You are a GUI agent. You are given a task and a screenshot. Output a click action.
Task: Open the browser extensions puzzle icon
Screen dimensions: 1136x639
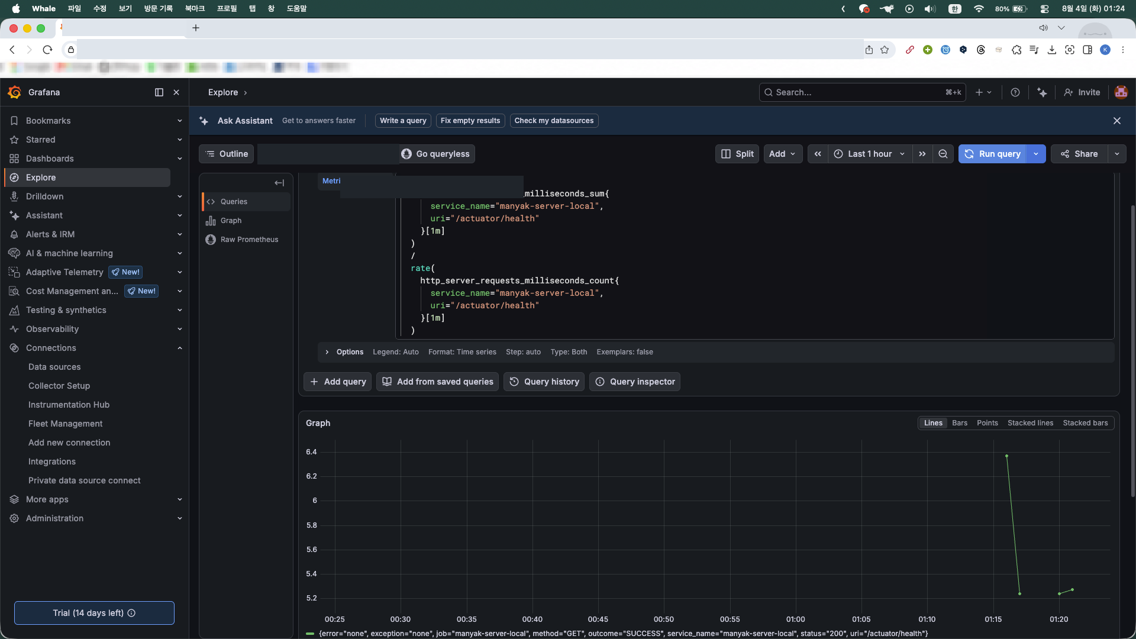click(x=1016, y=50)
